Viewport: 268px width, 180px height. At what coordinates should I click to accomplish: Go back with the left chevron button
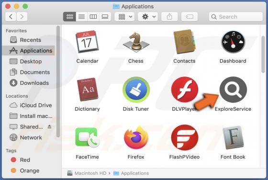(11, 17)
